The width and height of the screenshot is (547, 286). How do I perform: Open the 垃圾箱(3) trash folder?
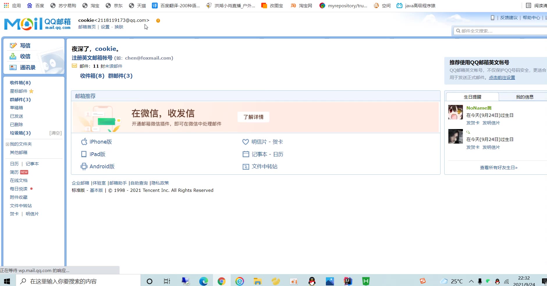20,133
